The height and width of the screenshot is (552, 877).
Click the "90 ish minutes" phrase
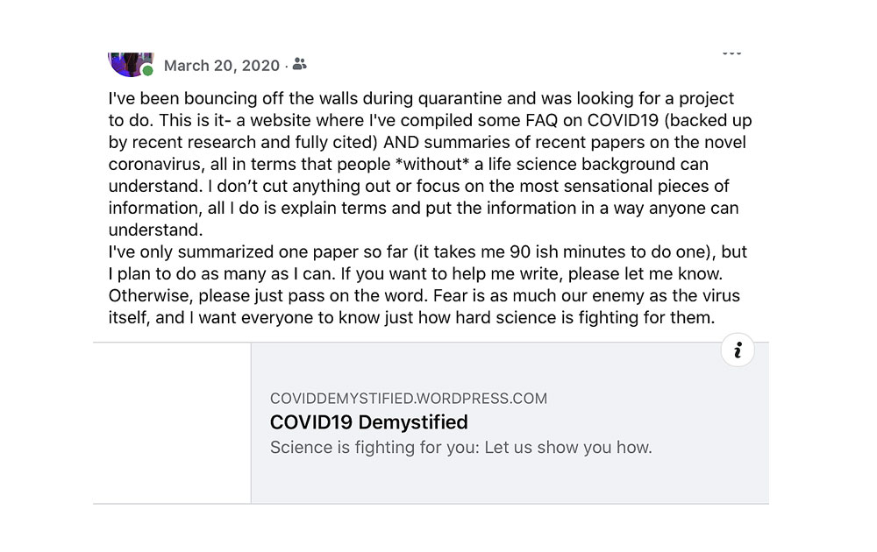(567, 252)
